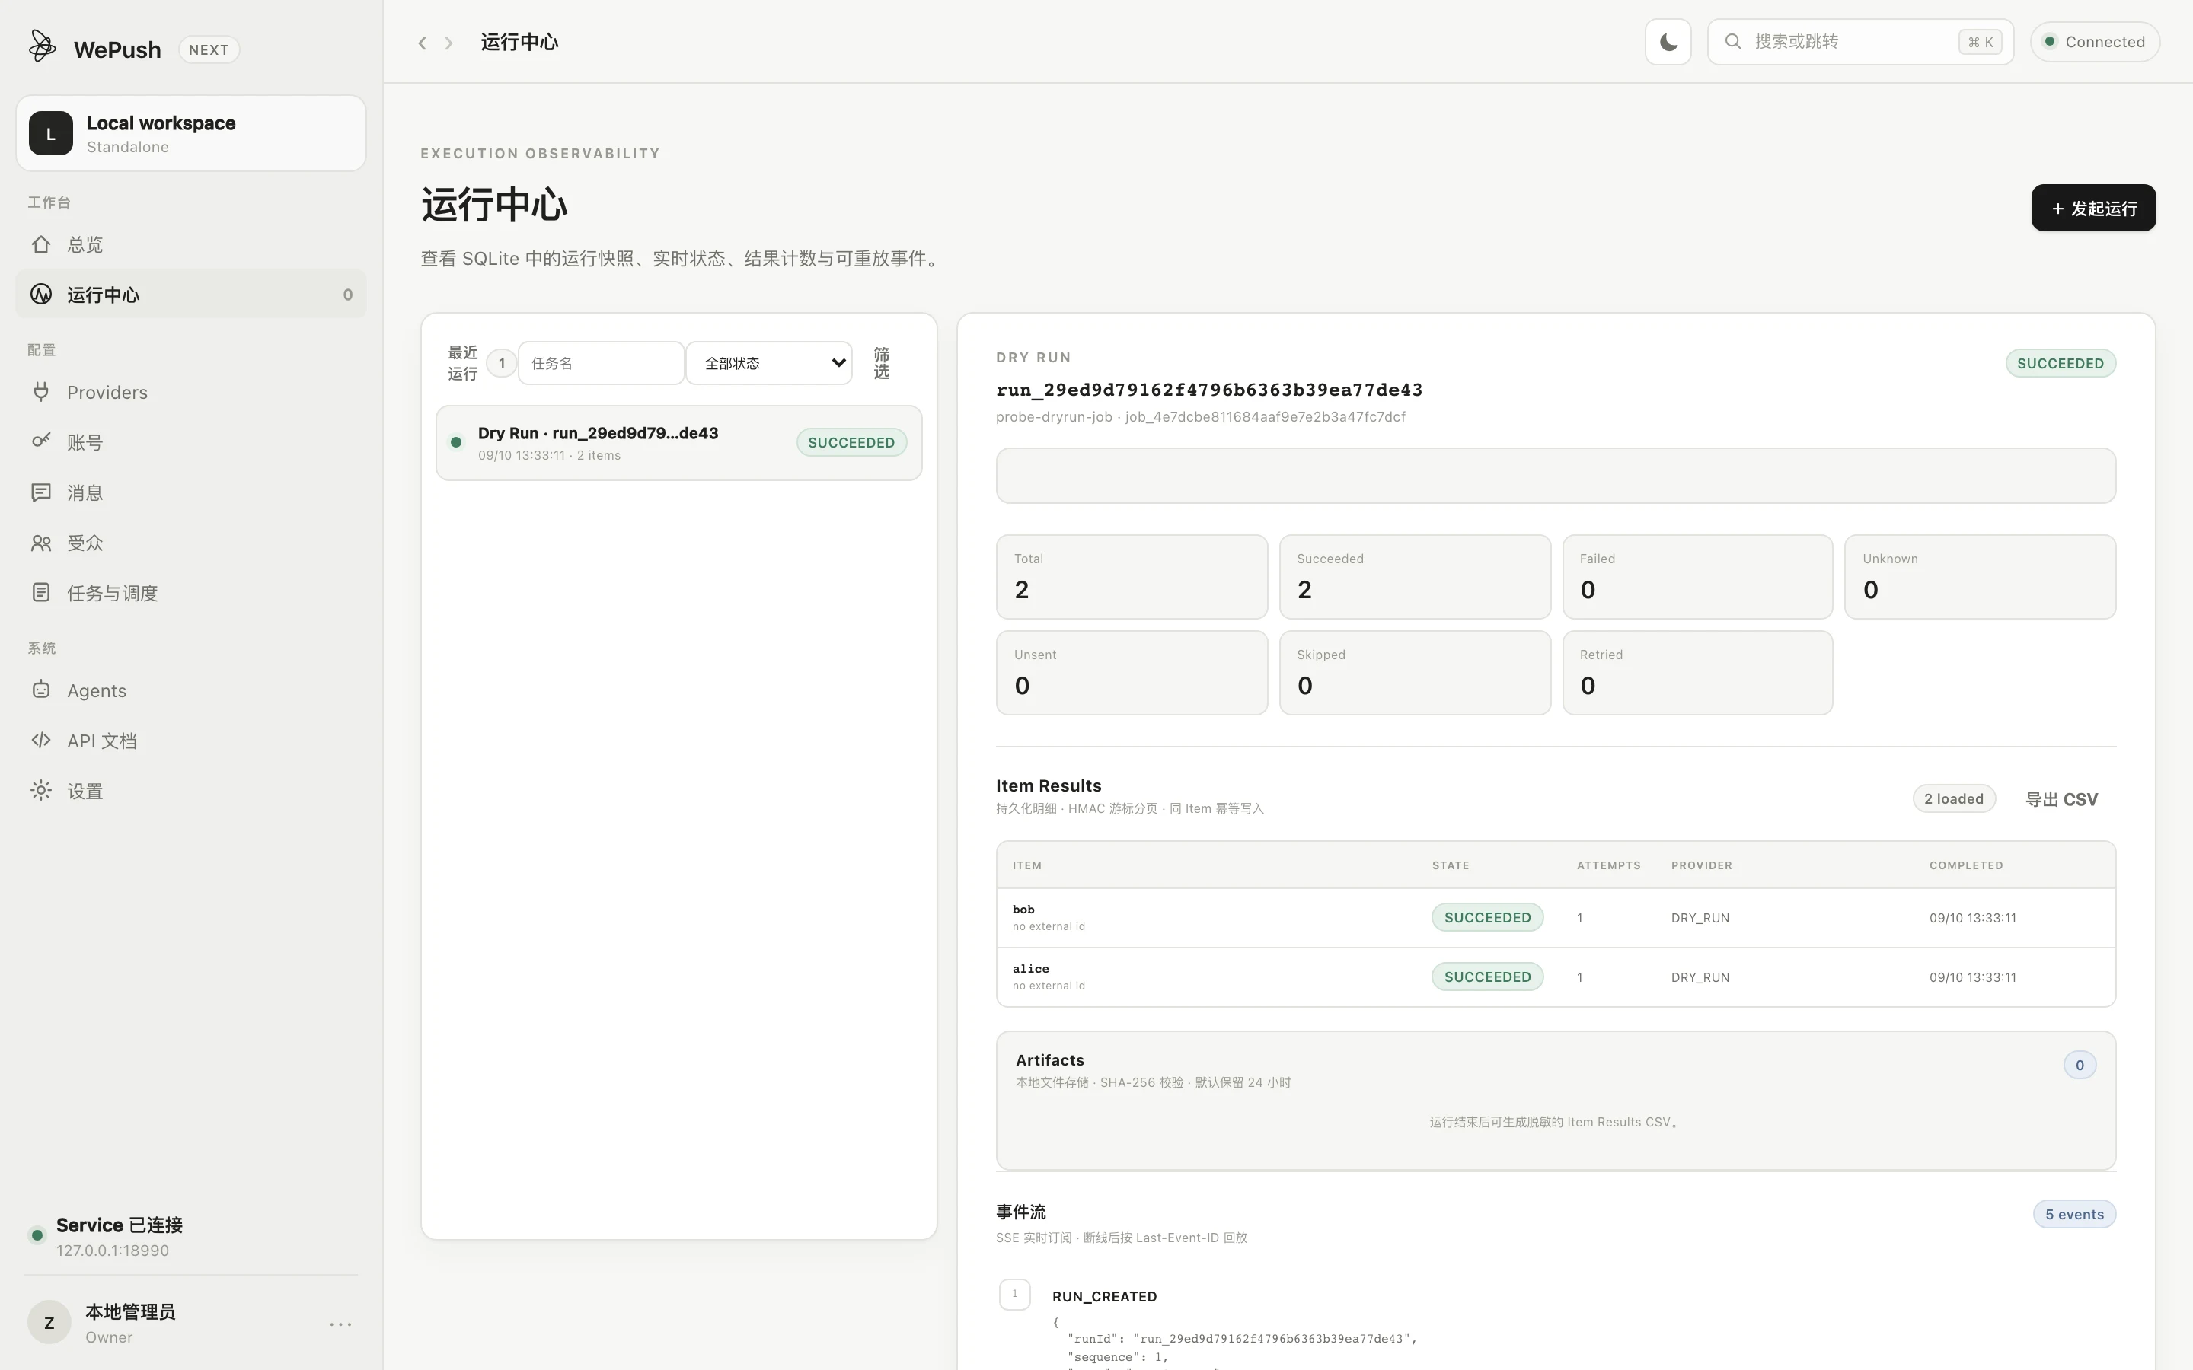Click the NEXT badge beside WePush
2193x1370 pixels.
click(x=209, y=49)
